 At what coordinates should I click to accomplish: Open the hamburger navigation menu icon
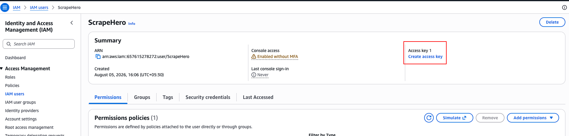[5, 7]
